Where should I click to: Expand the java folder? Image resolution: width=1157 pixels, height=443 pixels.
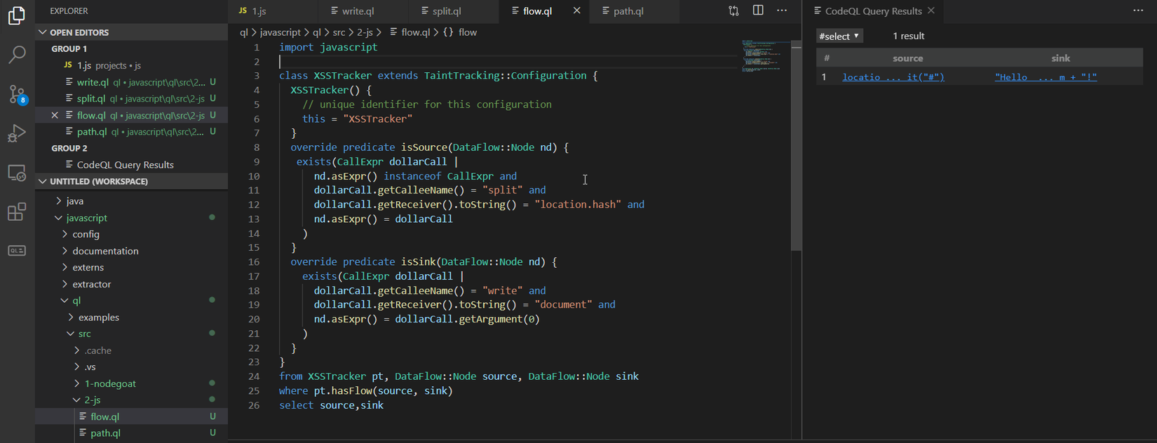pyautogui.click(x=74, y=201)
